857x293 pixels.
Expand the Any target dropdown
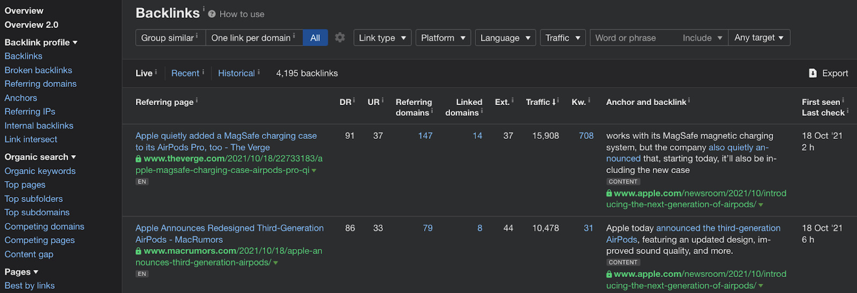click(758, 37)
